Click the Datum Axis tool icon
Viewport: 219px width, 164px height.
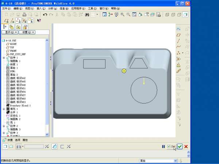pyautogui.click(x=178, y=41)
